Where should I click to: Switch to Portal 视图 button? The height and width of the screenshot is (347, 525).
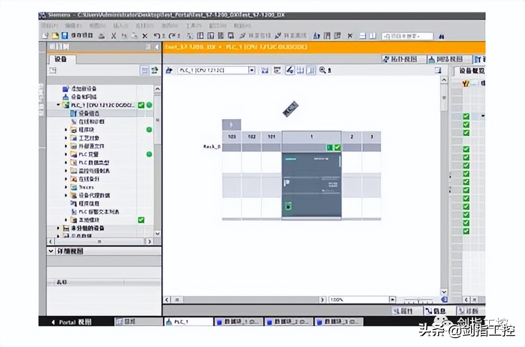72,322
